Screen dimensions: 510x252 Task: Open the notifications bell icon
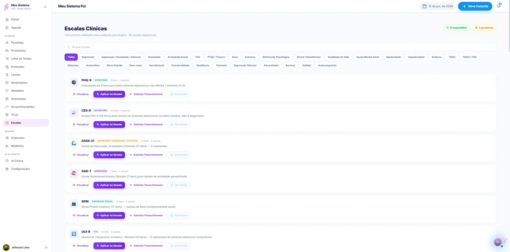pyautogui.click(x=499, y=6)
